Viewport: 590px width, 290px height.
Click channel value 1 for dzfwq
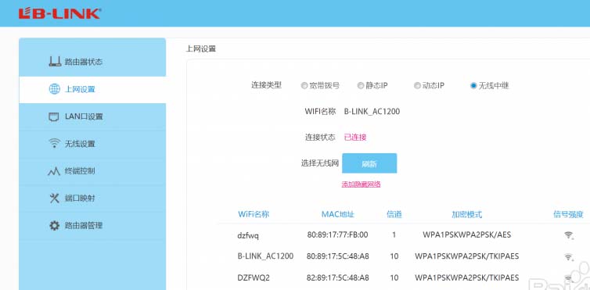pos(394,235)
